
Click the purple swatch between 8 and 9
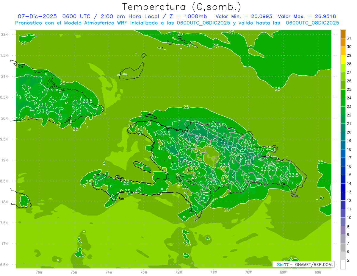[x=343, y=230]
